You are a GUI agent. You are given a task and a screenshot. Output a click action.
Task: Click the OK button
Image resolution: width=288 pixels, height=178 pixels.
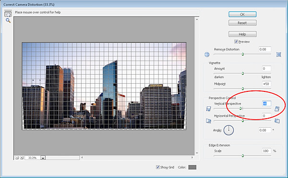(x=242, y=14)
